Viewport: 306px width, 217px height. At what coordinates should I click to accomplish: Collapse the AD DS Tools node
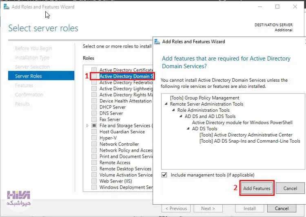(188, 128)
